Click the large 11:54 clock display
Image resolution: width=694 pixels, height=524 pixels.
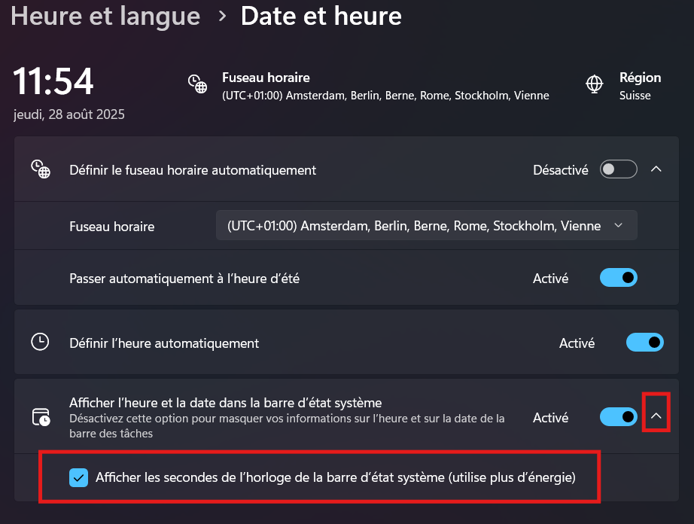pos(53,81)
